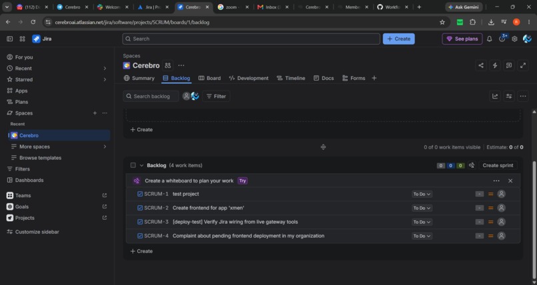Click the Jira logo
Viewport: 537px width, 285px height.
[x=42, y=39]
